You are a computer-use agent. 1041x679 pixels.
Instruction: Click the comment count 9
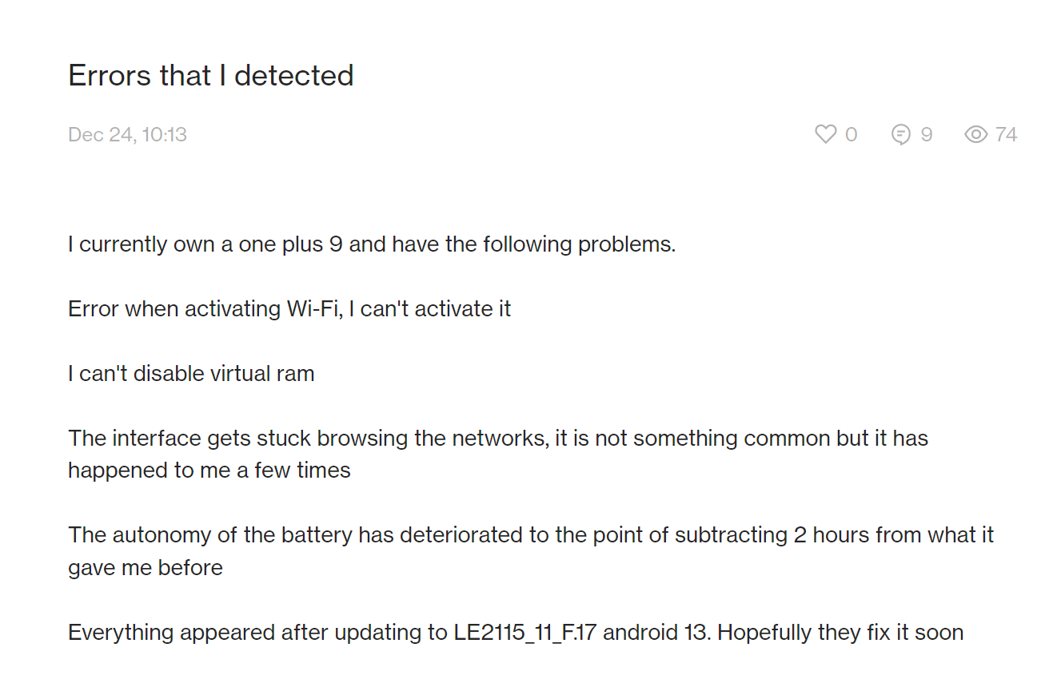926,134
